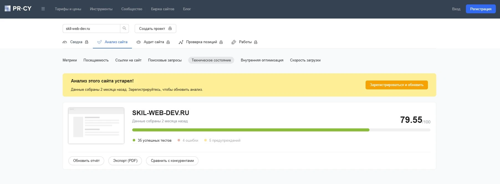Click the Проверка позиций chart icon
This screenshot has height=184, width=500.
(x=181, y=42)
